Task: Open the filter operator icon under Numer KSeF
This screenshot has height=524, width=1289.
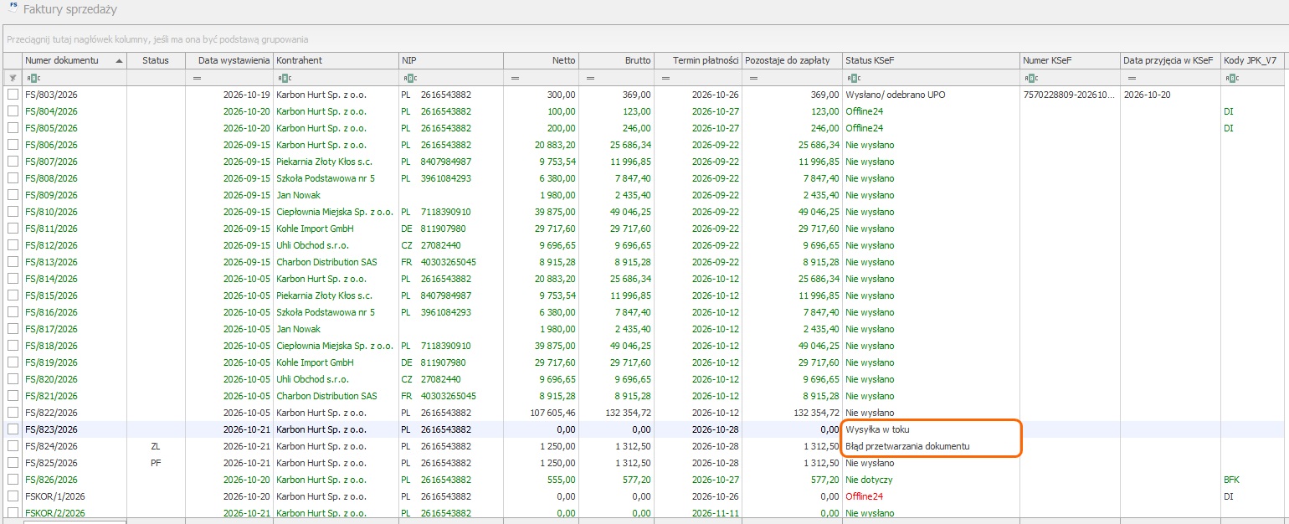Action: 1030,78
